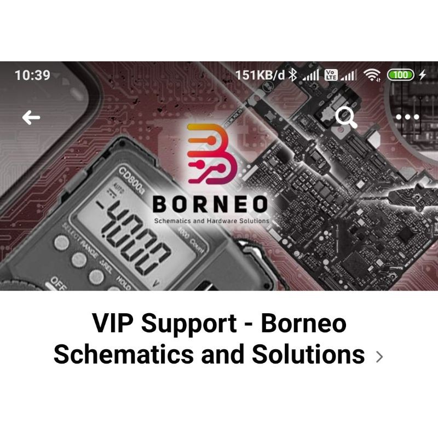Tap the battery 100 indicator
438x438 pixels.
pyautogui.click(x=400, y=75)
